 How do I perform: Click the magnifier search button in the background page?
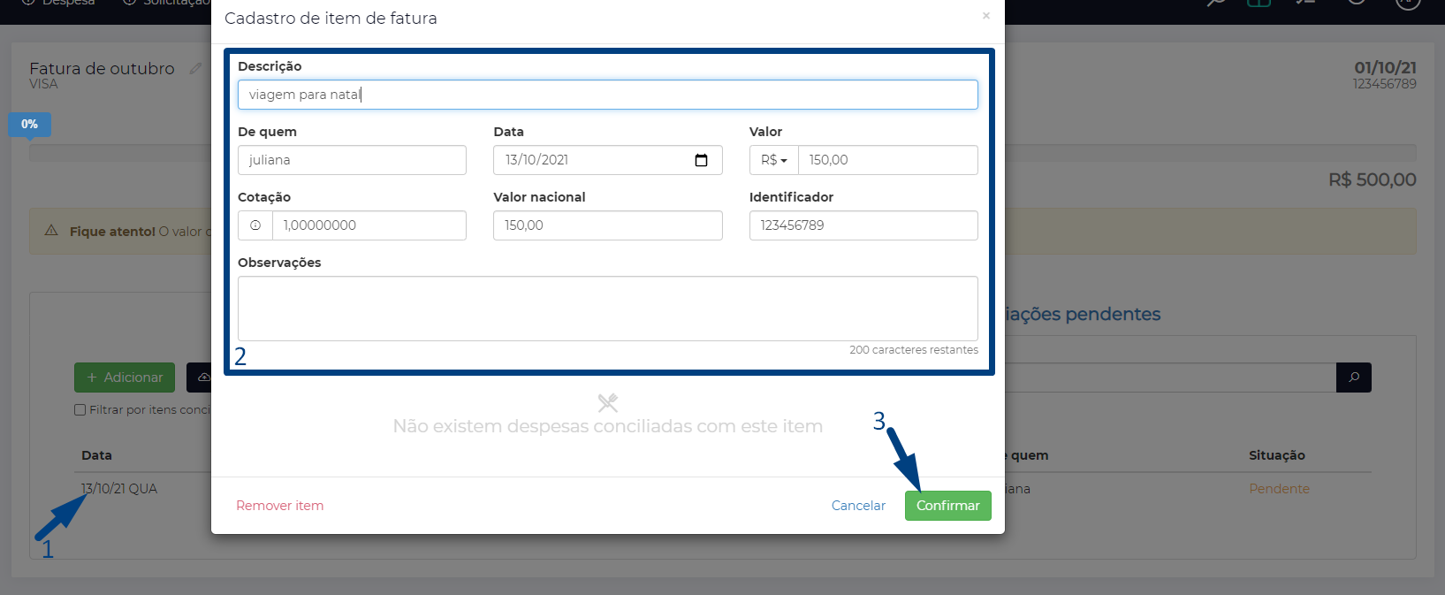[1354, 378]
